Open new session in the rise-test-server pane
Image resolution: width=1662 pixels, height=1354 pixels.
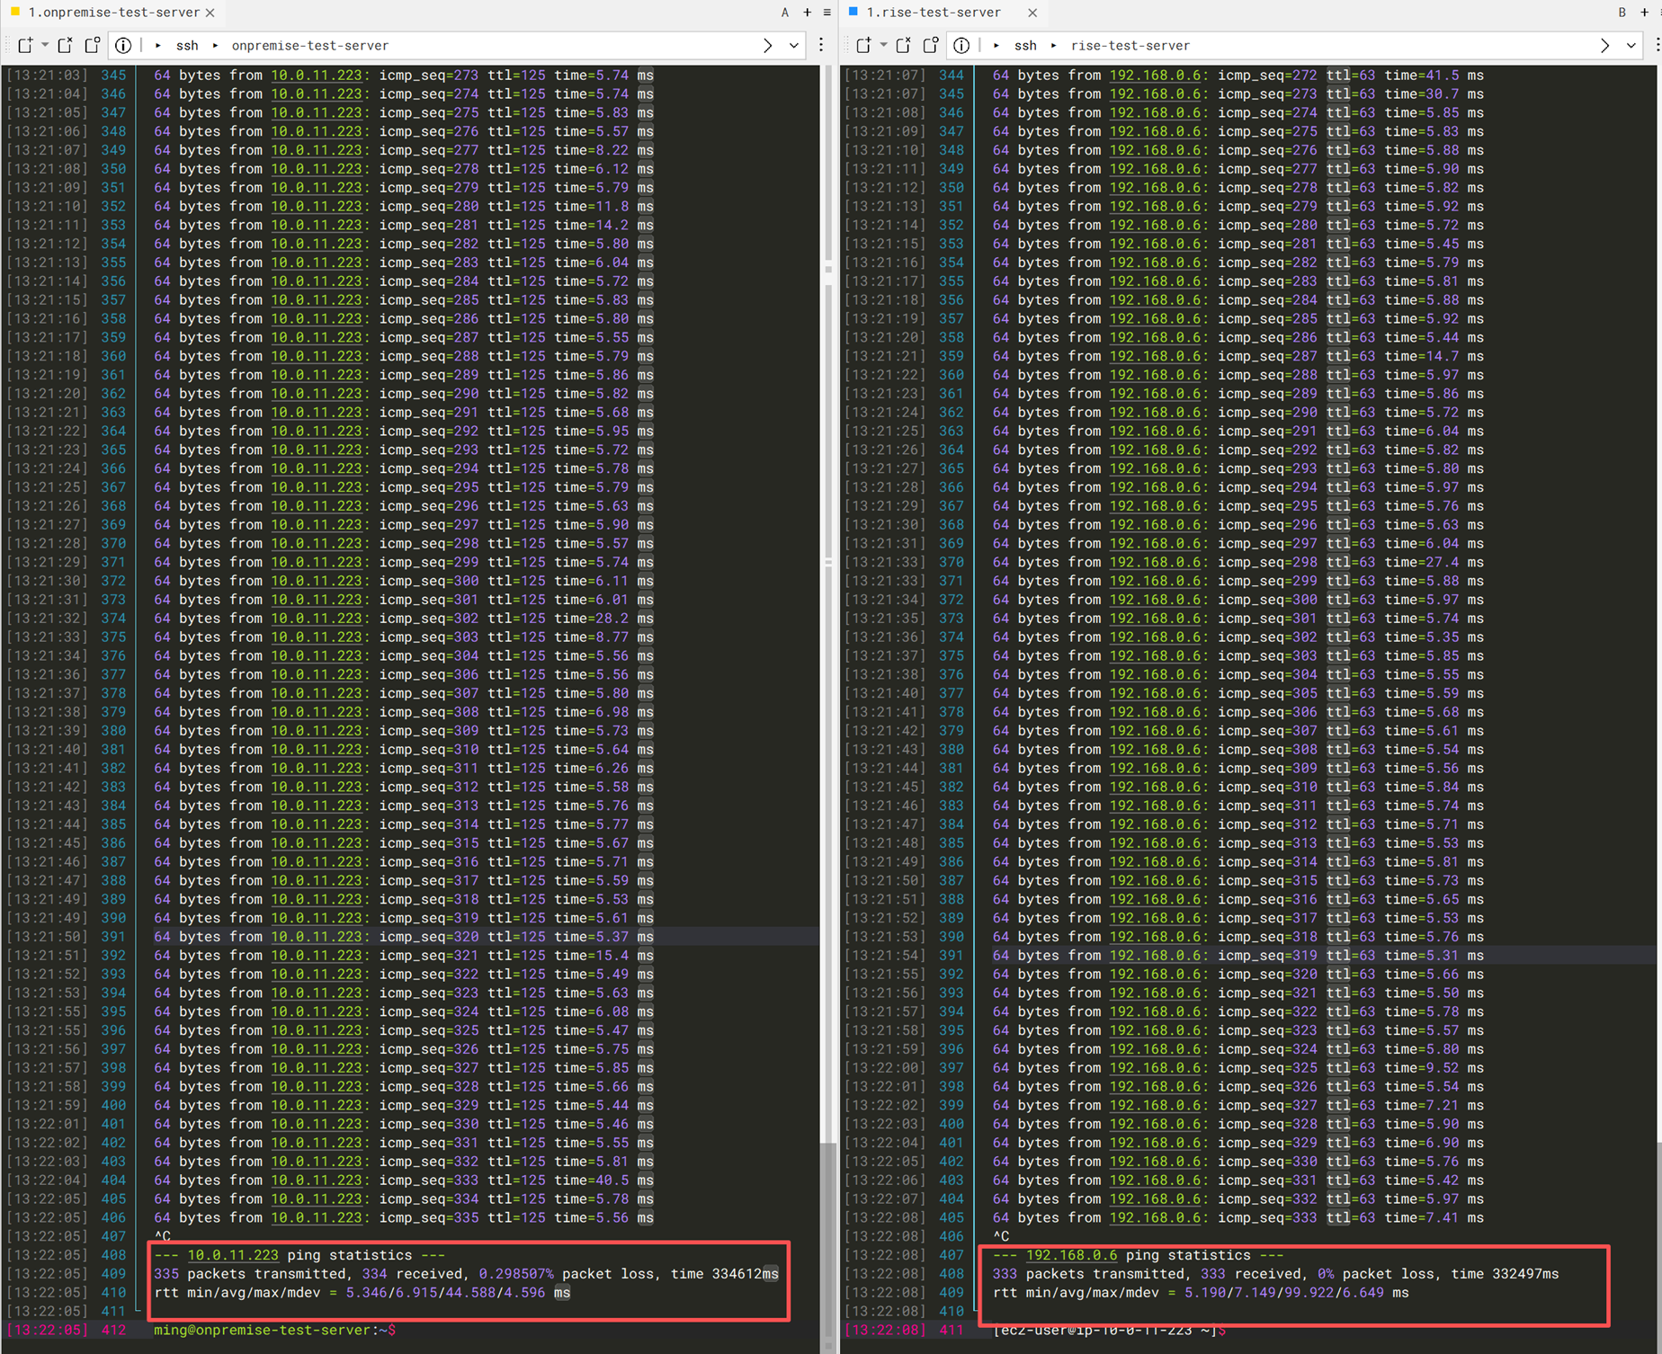[863, 45]
